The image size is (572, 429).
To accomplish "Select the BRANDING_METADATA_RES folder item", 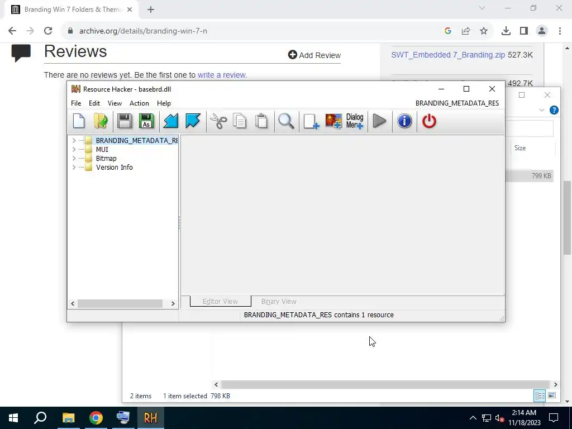I will coord(136,140).
